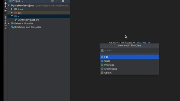Click the ~/IdeaProjects/MyMovieProject path text

[x=52, y=6]
